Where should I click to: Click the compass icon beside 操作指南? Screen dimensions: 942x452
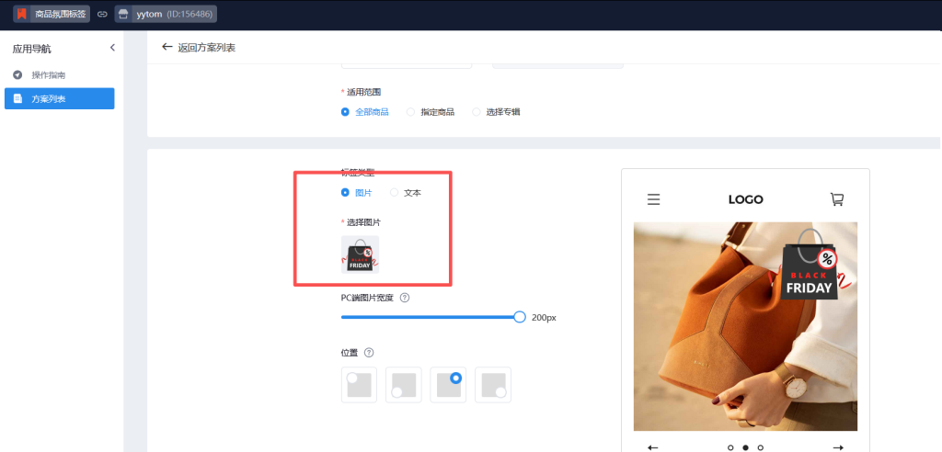(18, 75)
